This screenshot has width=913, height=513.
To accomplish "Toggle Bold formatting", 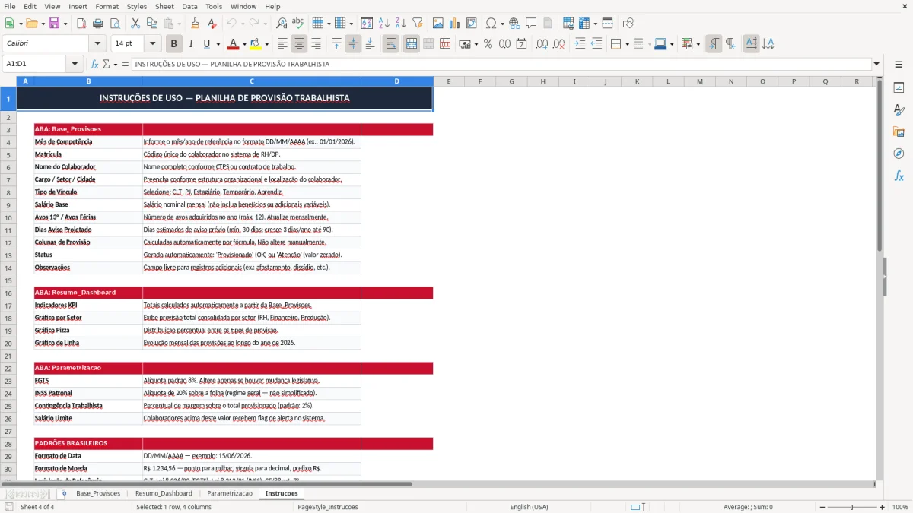I will [x=174, y=44].
